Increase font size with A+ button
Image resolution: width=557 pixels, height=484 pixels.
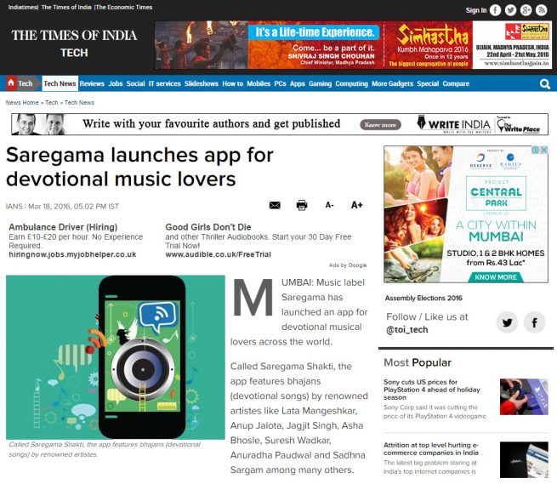(356, 205)
